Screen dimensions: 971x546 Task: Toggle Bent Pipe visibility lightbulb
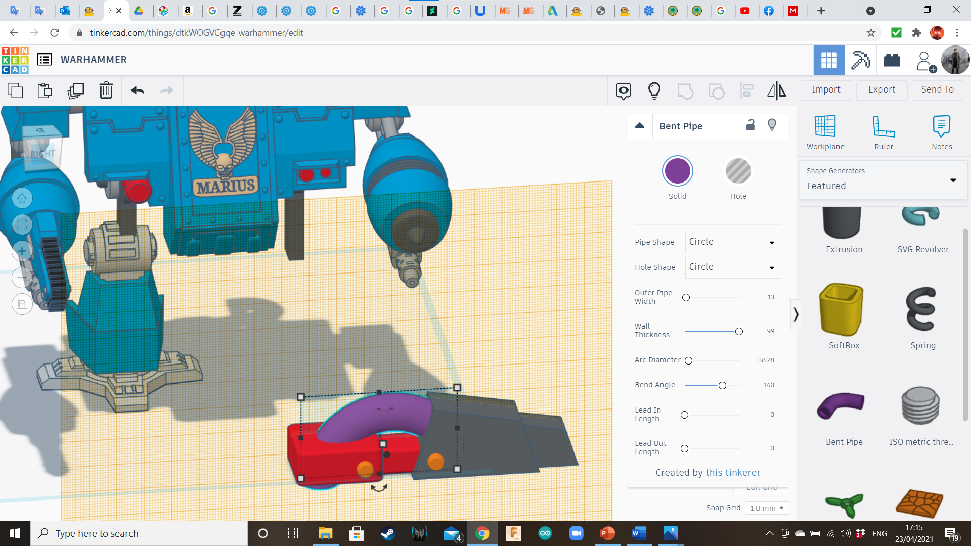pyautogui.click(x=772, y=125)
